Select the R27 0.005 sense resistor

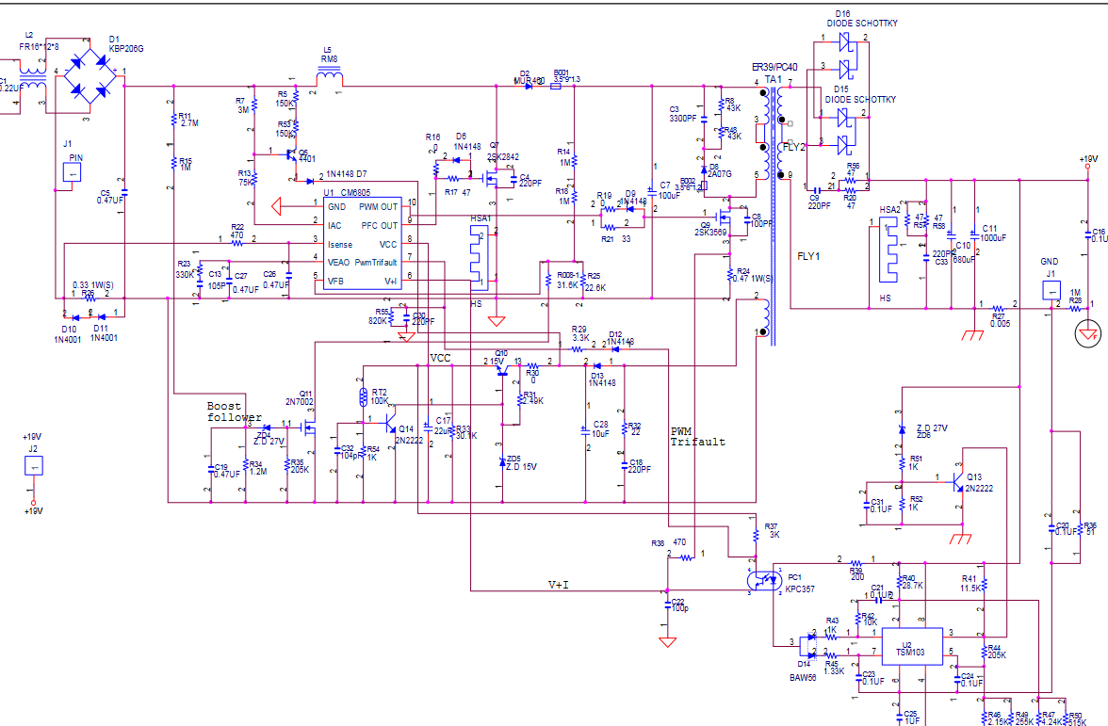[998, 309]
